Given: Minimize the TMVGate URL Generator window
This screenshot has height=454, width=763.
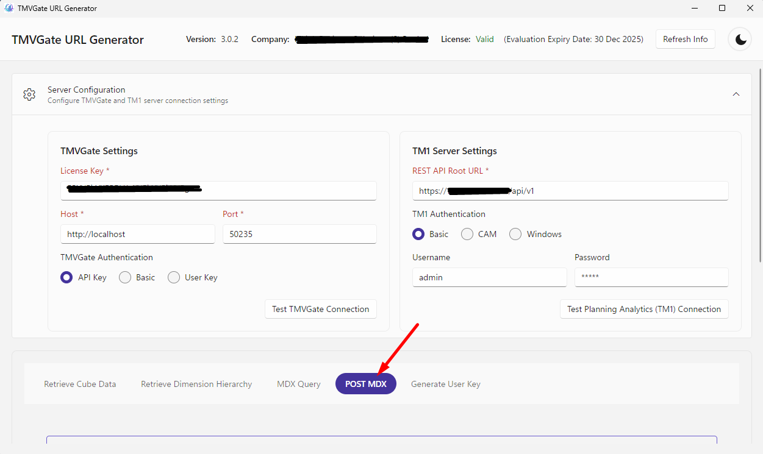Looking at the screenshot, I should point(694,9).
